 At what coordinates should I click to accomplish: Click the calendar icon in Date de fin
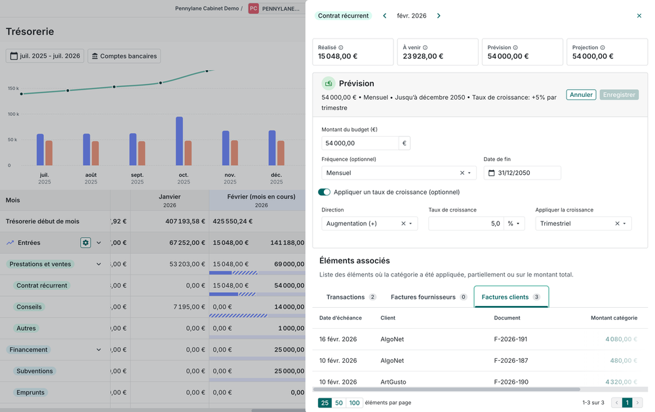[x=492, y=173]
